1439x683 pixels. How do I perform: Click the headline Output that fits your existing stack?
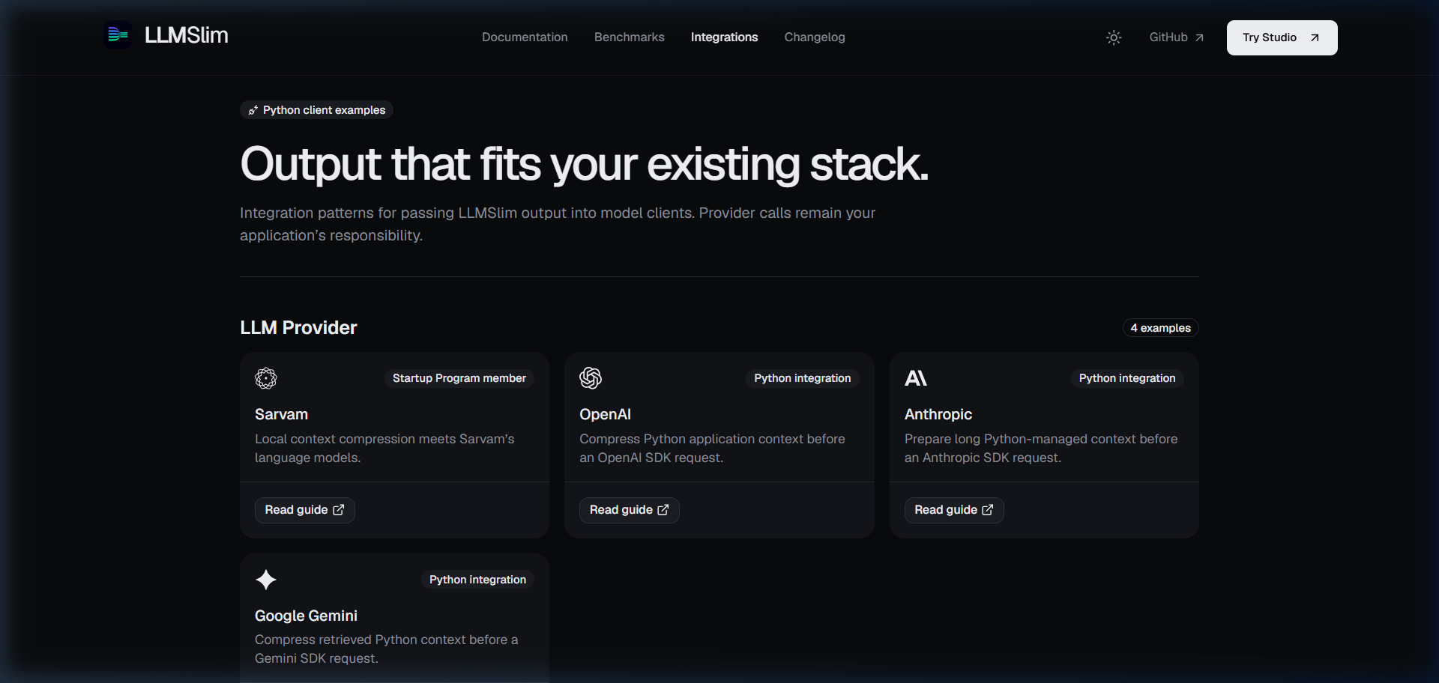click(584, 164)
